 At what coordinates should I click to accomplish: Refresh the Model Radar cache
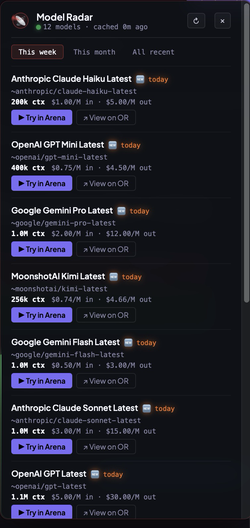click(x=196, y=21)
